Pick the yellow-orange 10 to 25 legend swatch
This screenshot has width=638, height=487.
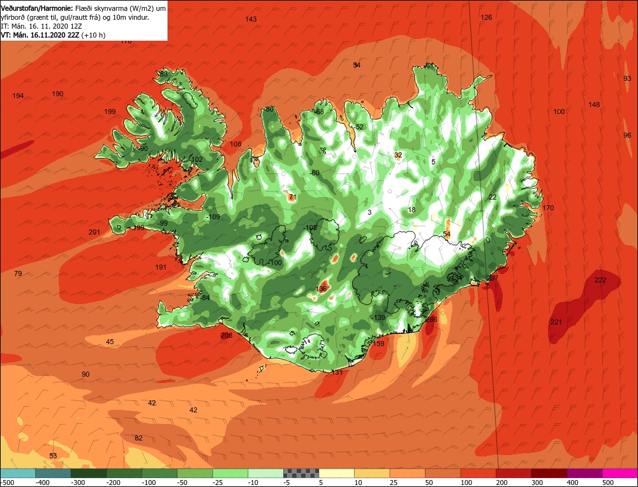(372, 473)
